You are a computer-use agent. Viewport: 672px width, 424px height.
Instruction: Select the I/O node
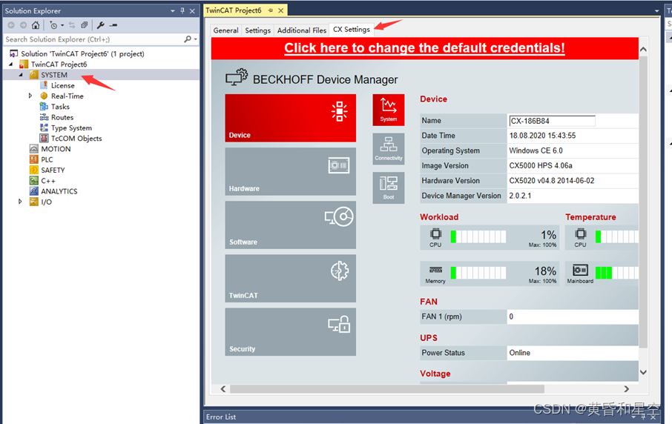(46, 202)
